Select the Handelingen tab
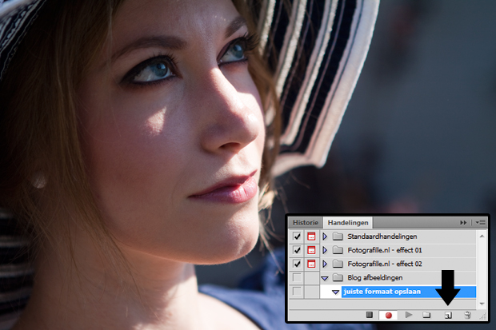The image size is (496, 330). point(348,222)
